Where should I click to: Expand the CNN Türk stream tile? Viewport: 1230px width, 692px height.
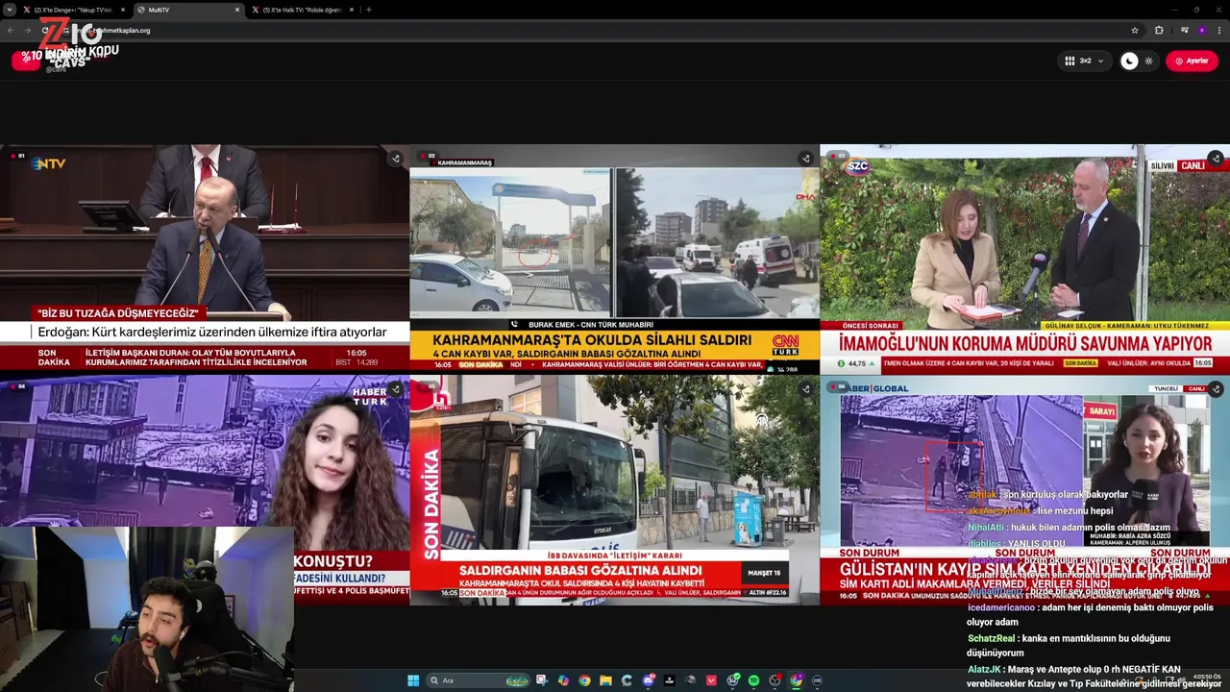805,159
